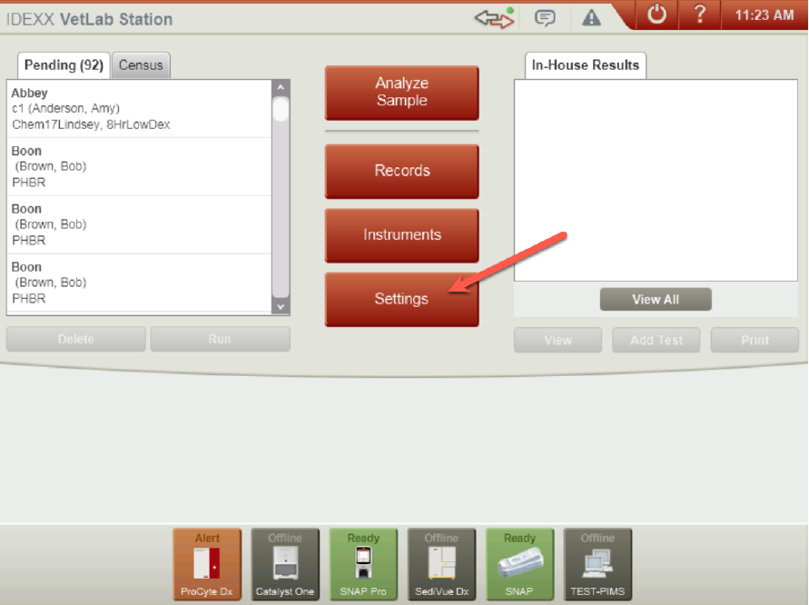Open help via the question mark icon
809x605 pixels.
[x=700, y=15]
